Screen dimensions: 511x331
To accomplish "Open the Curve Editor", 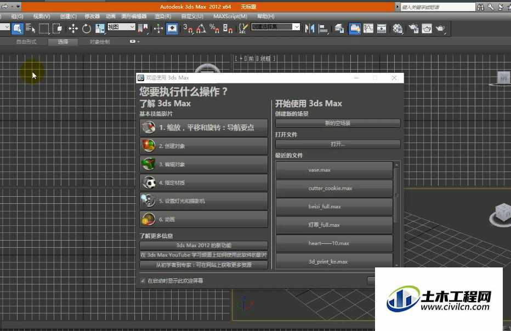I will [368, 28].
